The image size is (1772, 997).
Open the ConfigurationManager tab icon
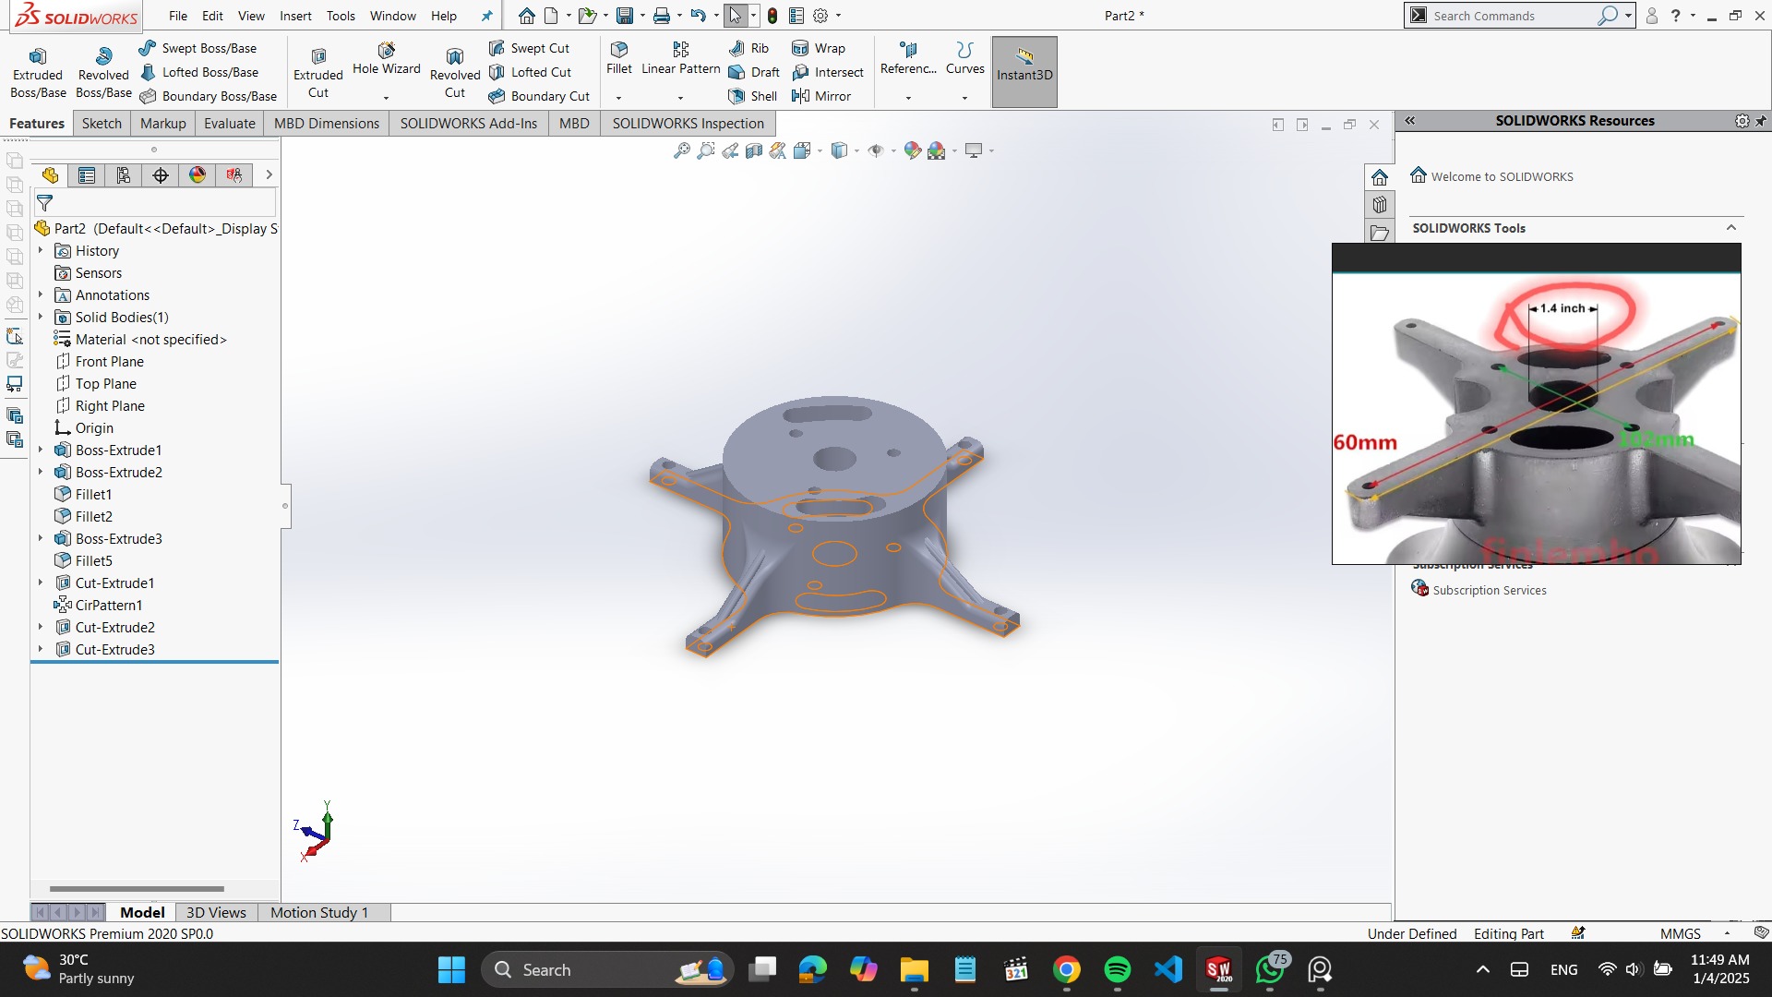click(124, 175)
